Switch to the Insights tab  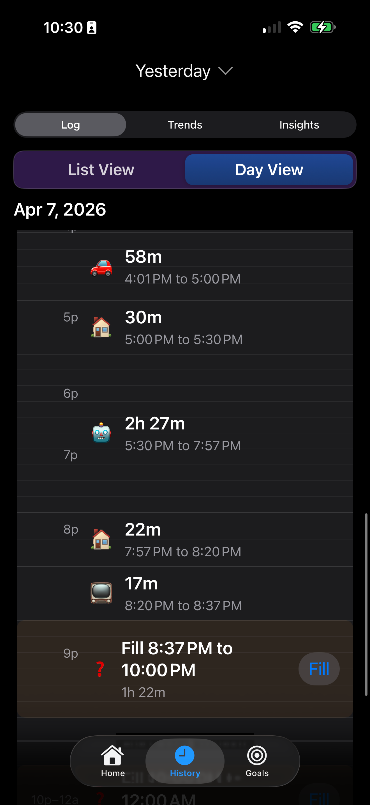[299, 125]
